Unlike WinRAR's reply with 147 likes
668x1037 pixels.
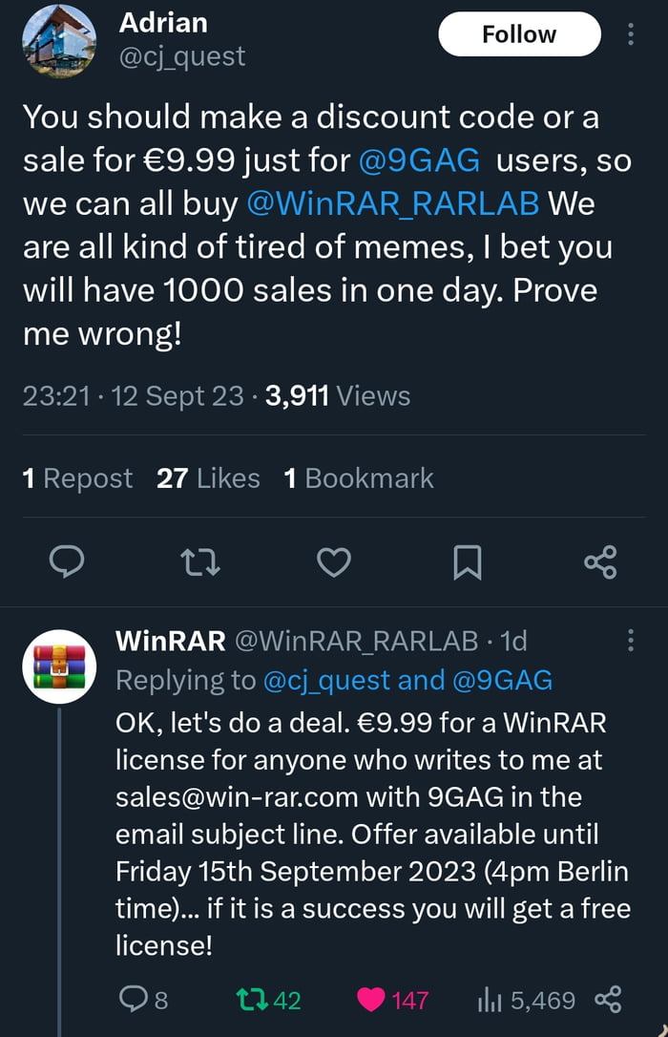[x=391, y=1000]
